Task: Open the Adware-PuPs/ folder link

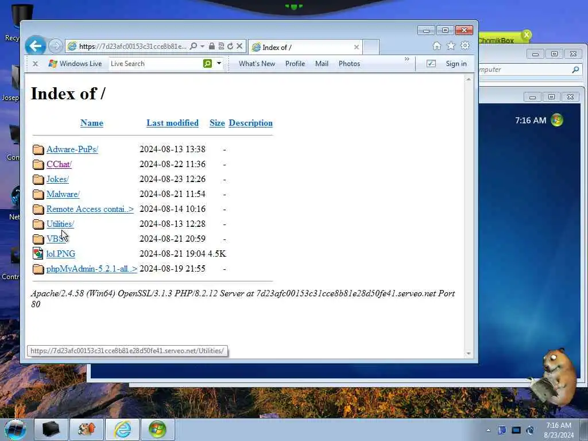Action: (72, 149)
